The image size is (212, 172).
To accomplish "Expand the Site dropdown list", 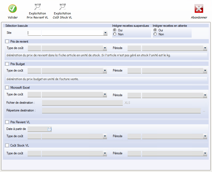I will tap(105, 33).
